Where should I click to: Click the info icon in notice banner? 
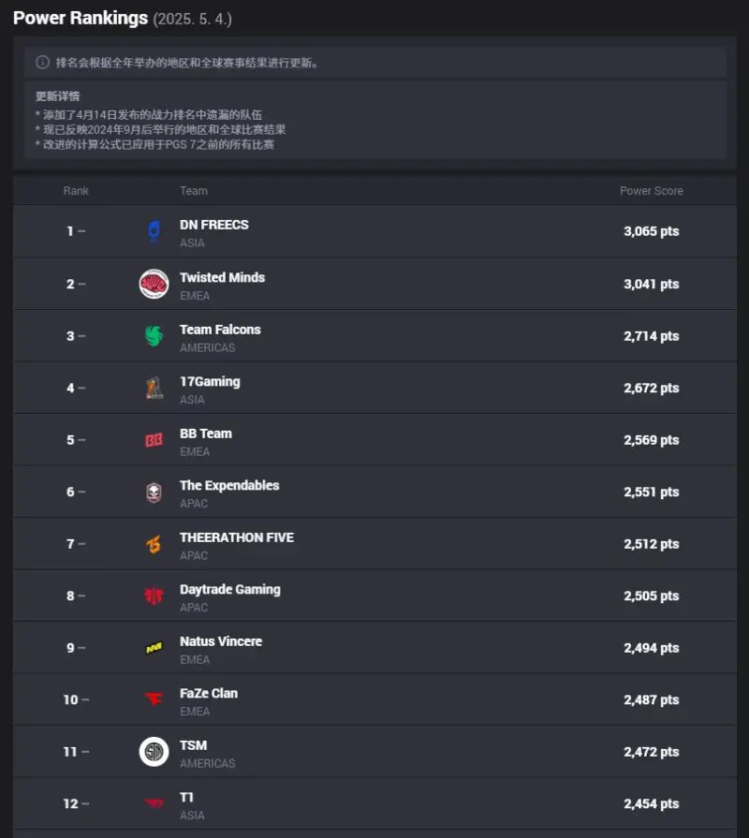pyautogui.click(x=43, y=63)
